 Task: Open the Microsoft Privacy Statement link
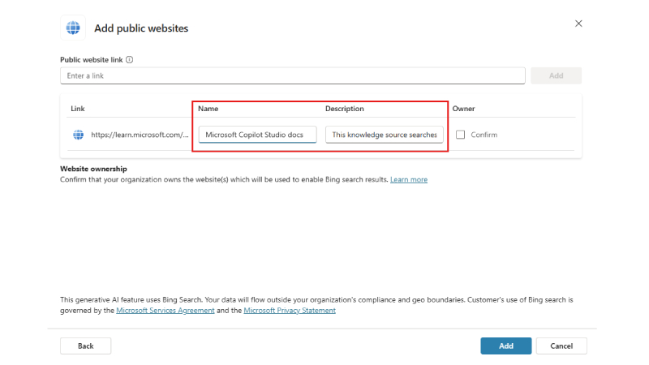(x=290, y=311)
